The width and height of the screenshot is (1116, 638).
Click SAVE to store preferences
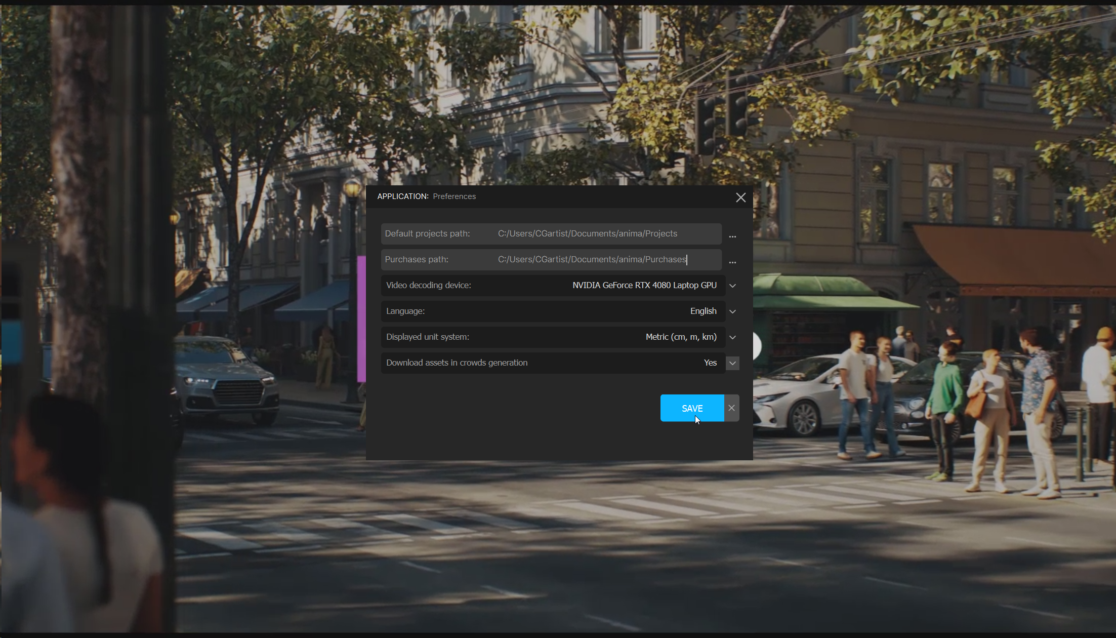coord(692,408)
